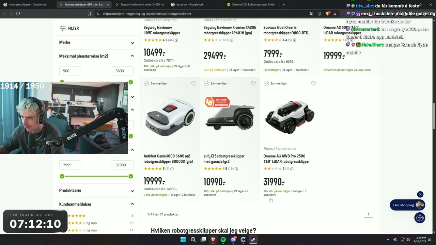
Task: Open reader mode icon in address bar
Action: pos(319,14)
